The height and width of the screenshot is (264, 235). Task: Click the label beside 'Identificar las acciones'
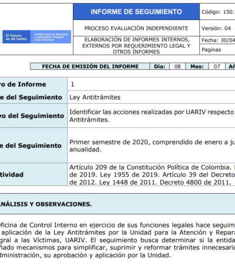32,116
